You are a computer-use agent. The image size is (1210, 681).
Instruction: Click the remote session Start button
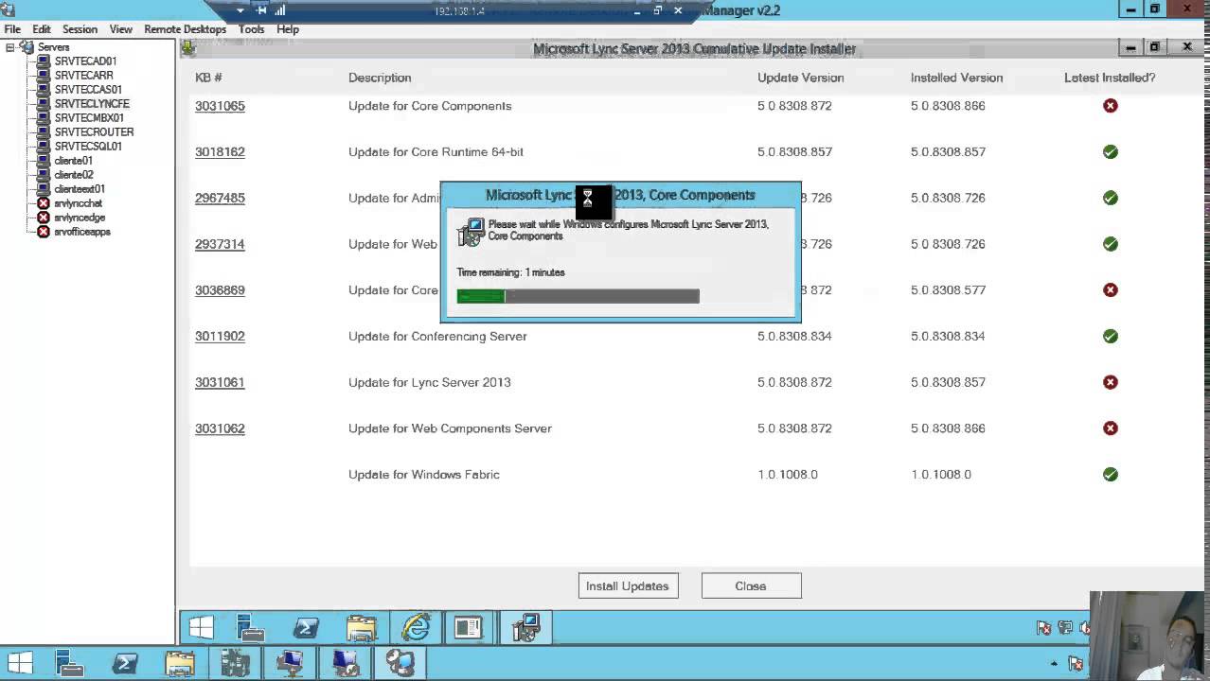coord(201,628)
